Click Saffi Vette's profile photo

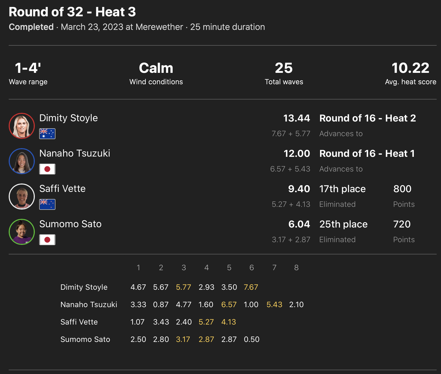click(22, 197)
